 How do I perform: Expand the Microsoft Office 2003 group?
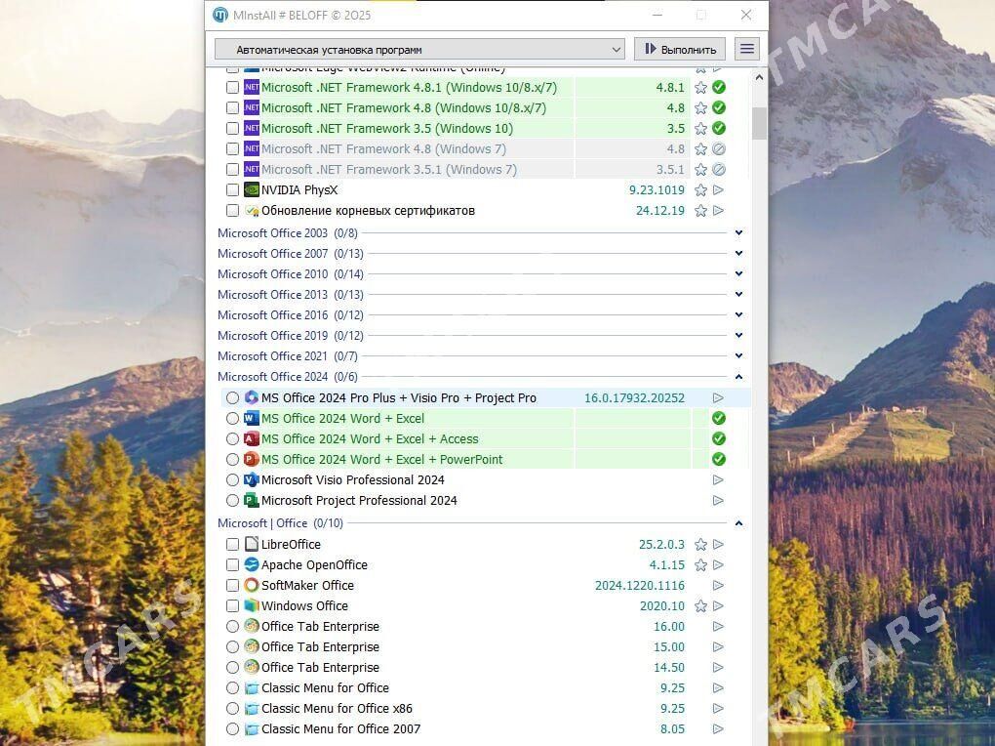point(738,233)
